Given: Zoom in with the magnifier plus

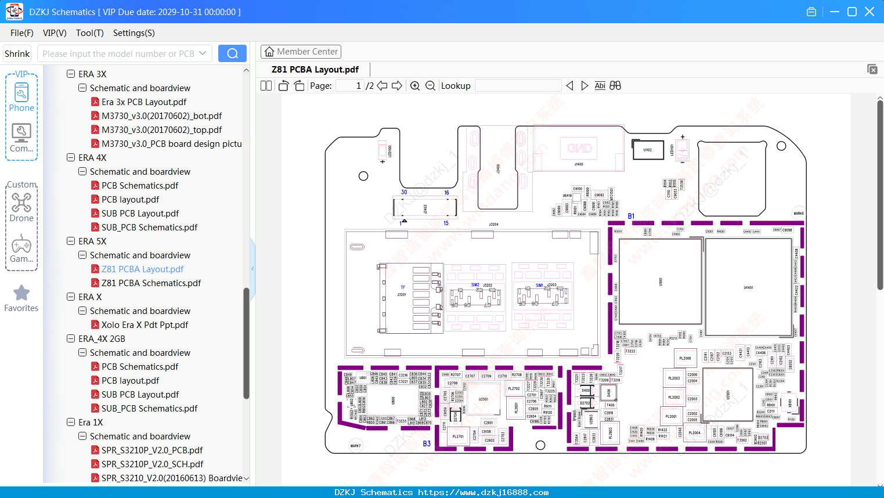Looking at the screenshot, I should [x=415, y=85].
